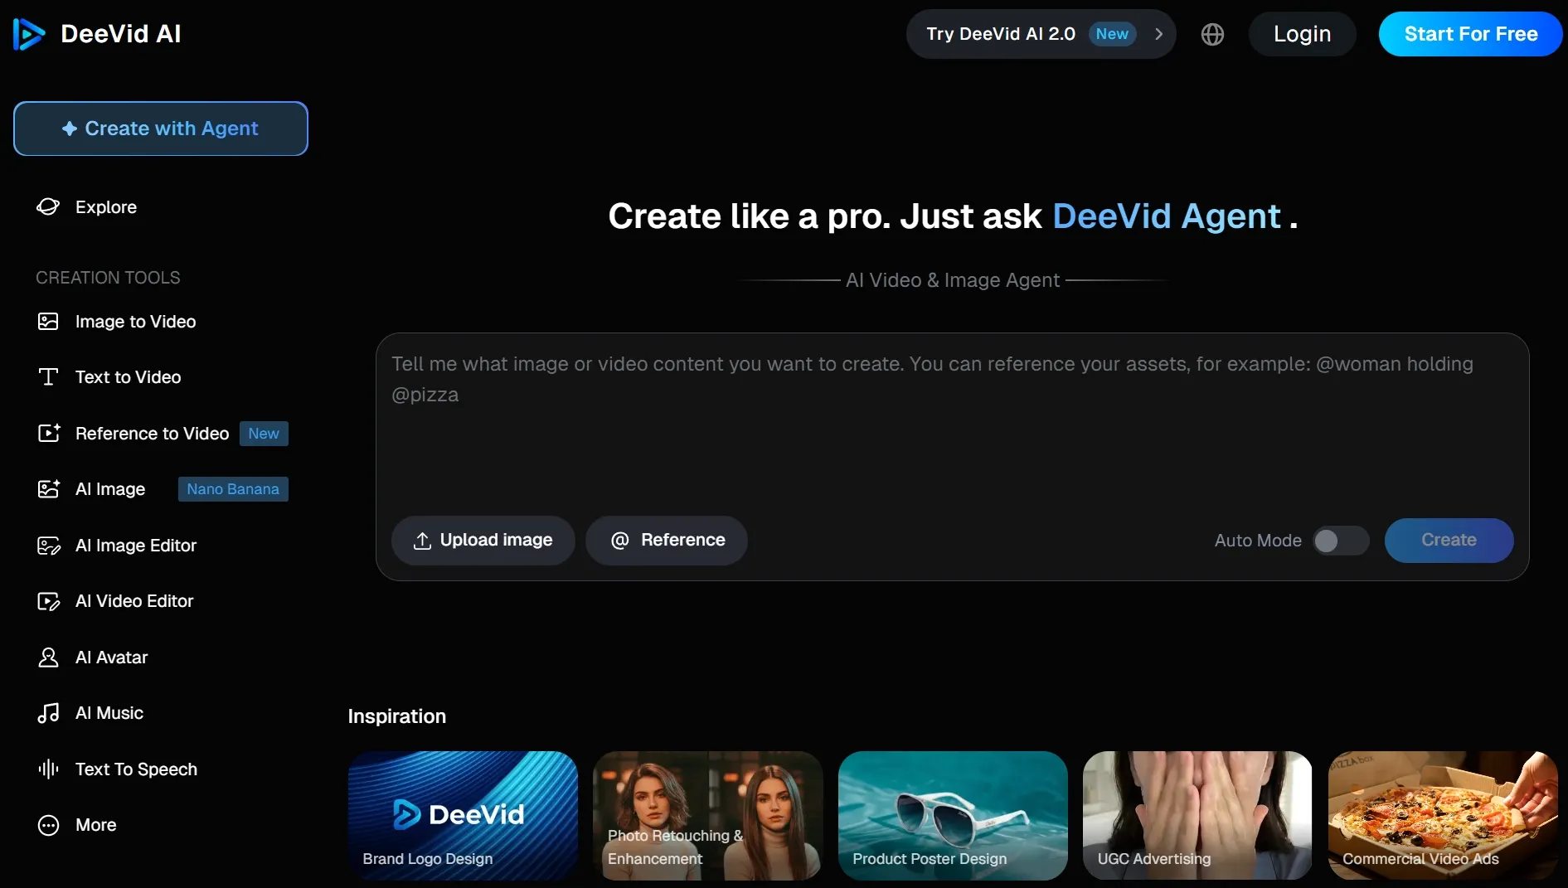
Task: Click the Text to Video T icon
Action: 48,377
